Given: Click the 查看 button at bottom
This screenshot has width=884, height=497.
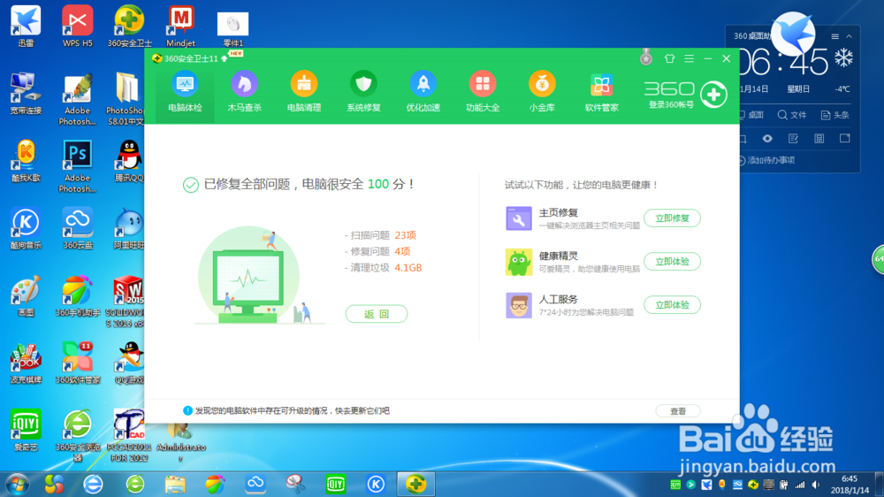Looking at the screenshot, I should 678,411.
